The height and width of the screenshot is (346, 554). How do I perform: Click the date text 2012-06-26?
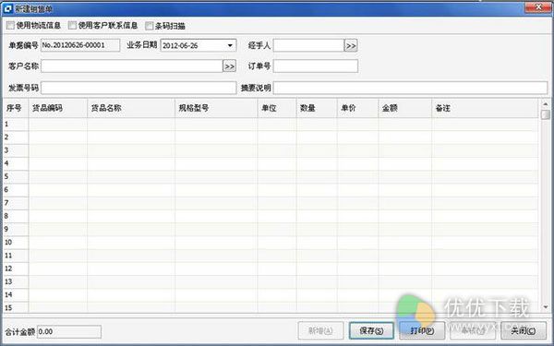pos(180,45)
